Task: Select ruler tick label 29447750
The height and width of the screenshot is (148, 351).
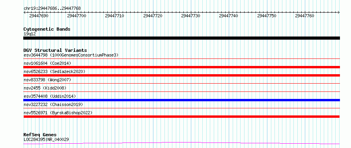Action: [267, 16]
